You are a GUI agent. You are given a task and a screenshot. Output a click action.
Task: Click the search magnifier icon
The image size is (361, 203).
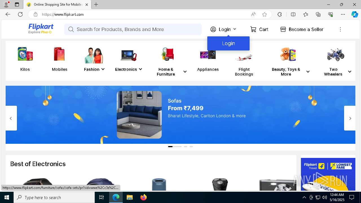[71, 29]
